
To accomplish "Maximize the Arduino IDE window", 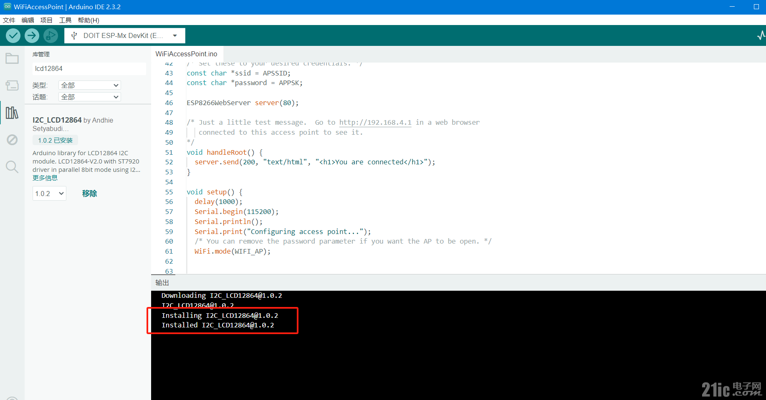I will coord(756,7).
